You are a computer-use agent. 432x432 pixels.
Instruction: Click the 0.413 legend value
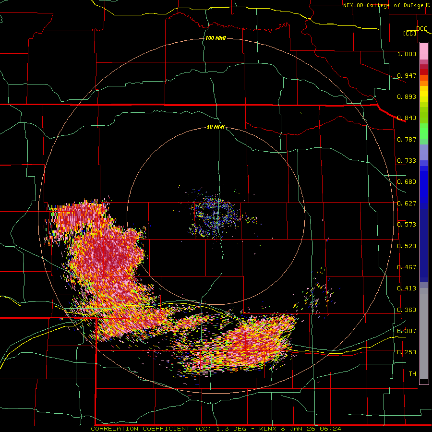(x=407, y=288)
